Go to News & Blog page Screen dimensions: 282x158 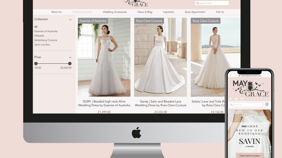point(145,12)
